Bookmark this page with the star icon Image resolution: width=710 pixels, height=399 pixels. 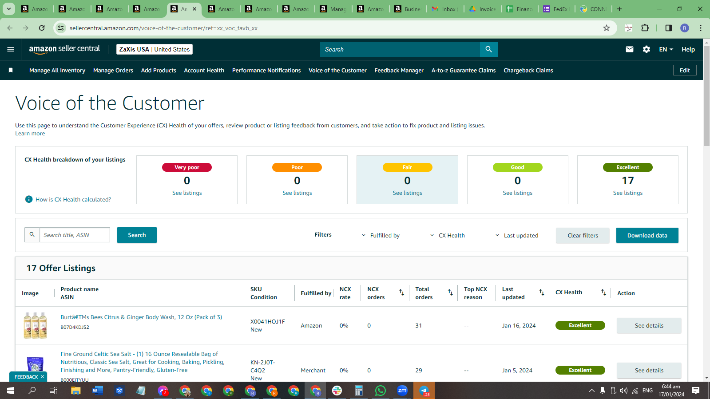coord(607,28)
